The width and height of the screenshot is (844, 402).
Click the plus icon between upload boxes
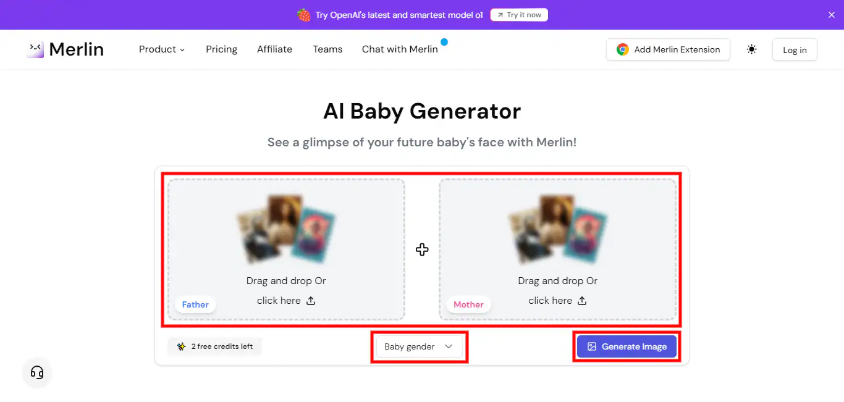[422, 249]
